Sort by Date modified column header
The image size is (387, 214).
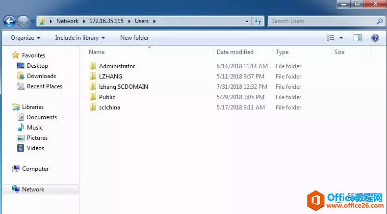(235, 52)
